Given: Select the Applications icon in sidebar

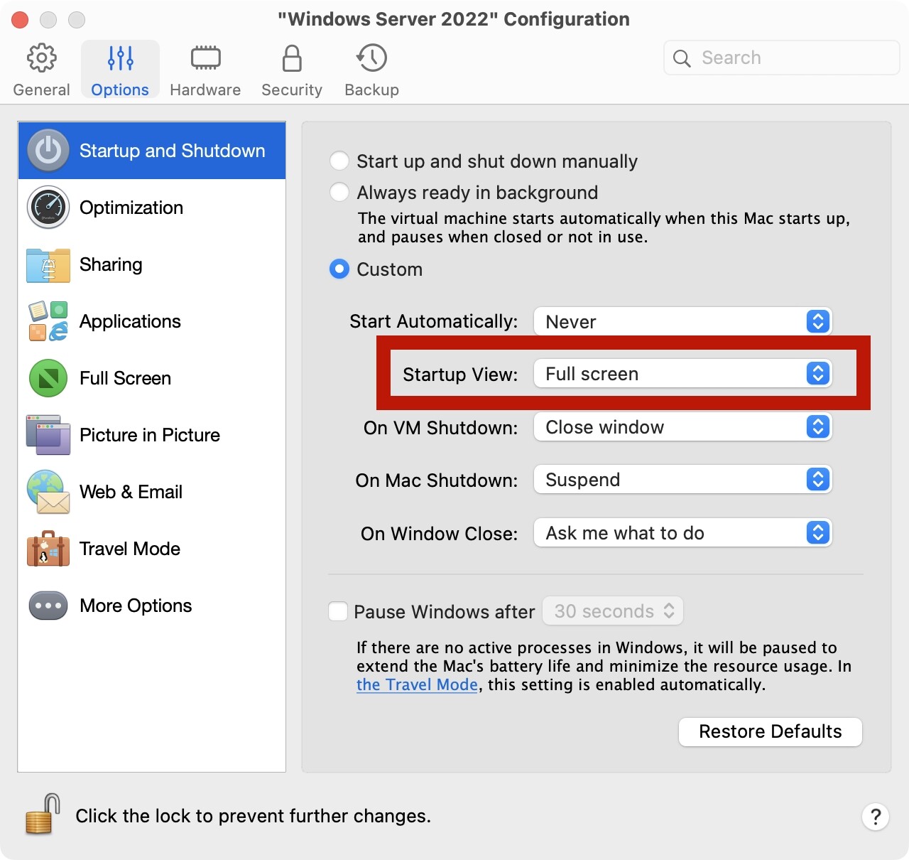Looking at the screenshot, I should point(48,321).
